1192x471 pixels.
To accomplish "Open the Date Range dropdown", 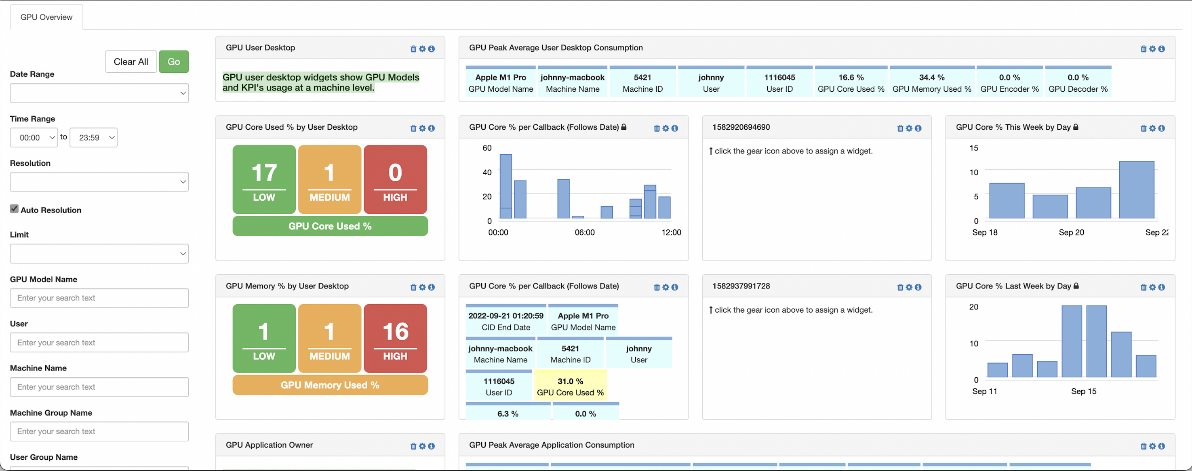I will 99,93.
